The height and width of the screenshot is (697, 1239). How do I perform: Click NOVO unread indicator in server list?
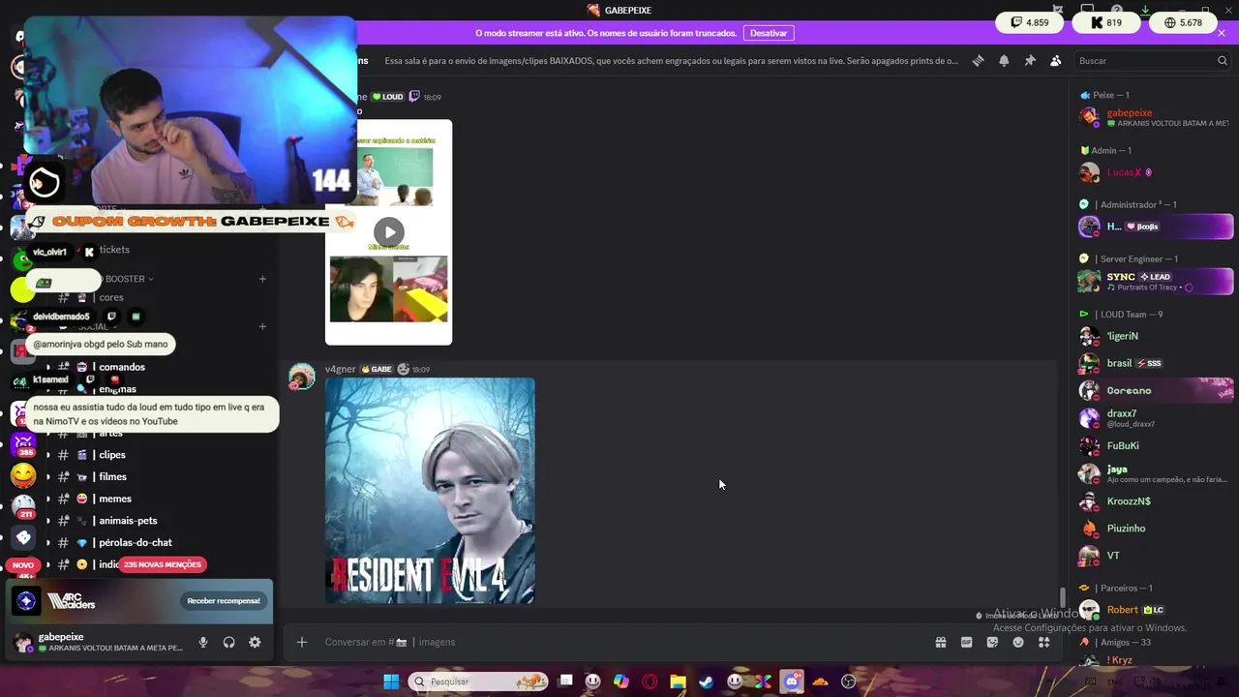point(23,564)
